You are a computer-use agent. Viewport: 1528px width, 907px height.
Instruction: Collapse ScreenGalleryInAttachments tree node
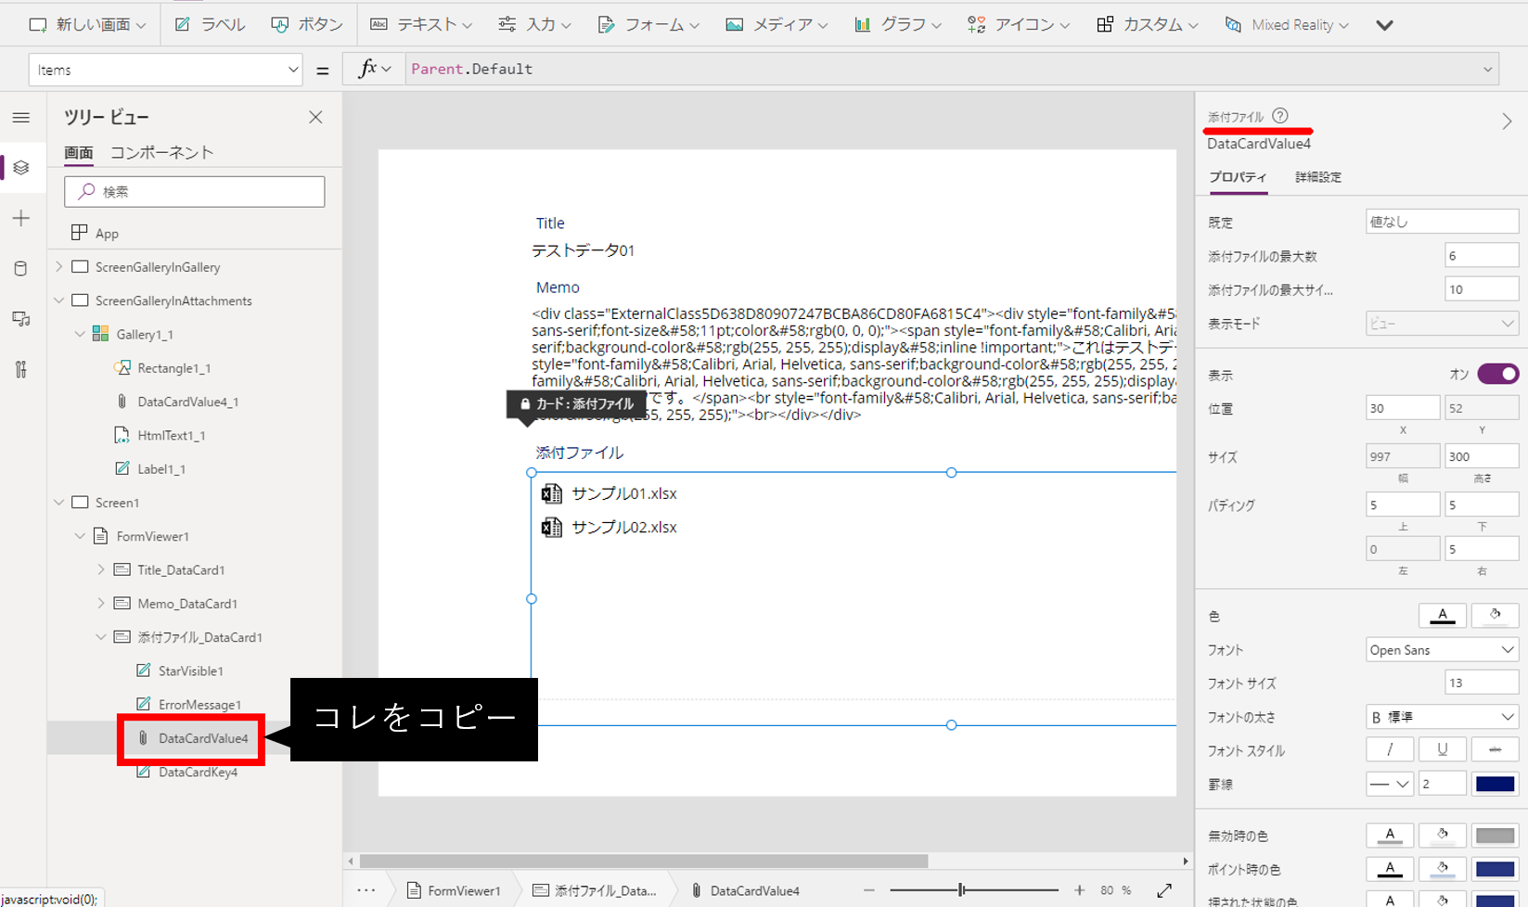pos(59,300)
